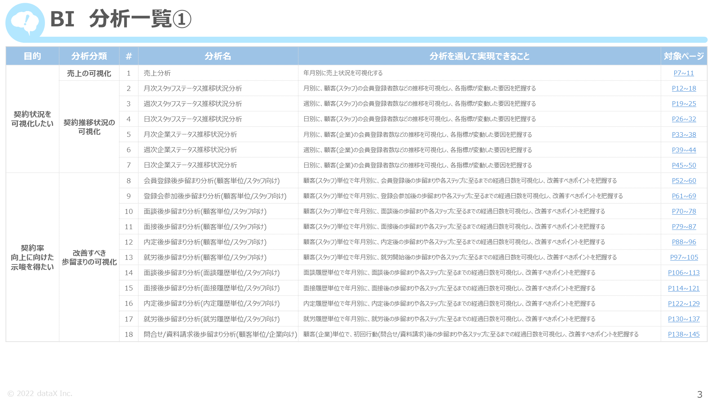Select 週次スタッフステータス推移状況分析 row name
Viewport: 713px width, 401px height.
click(x=193, y=104)
